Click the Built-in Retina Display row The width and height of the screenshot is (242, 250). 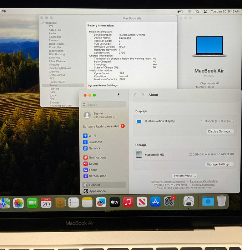(185, 121)
